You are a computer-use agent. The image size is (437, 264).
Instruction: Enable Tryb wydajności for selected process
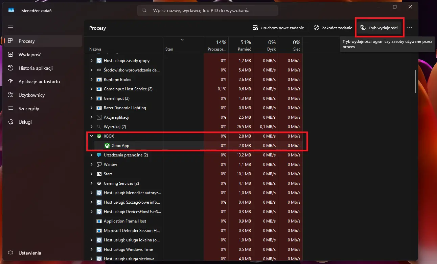(x=379, y=28)
